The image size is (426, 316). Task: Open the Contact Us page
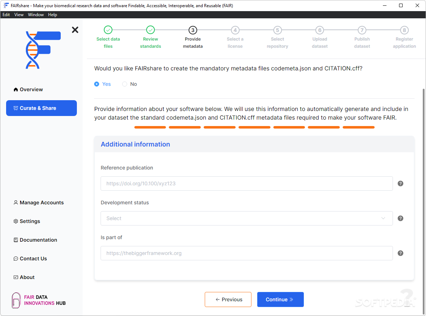pyautogui.click(x=42, y=259)
